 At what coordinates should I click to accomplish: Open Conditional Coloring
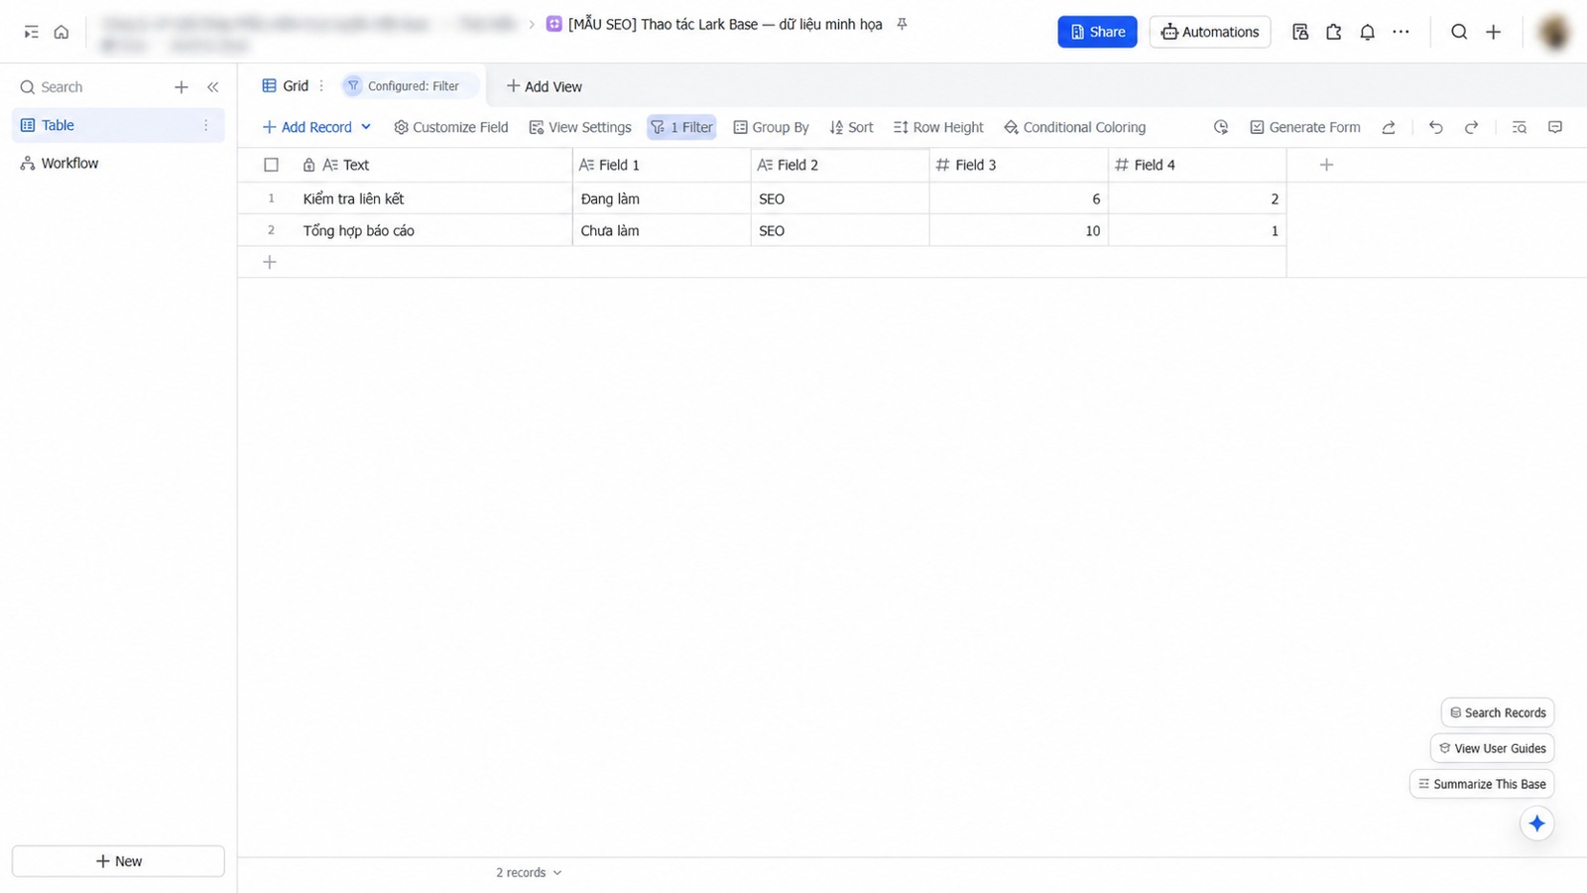click(1074, 127)
